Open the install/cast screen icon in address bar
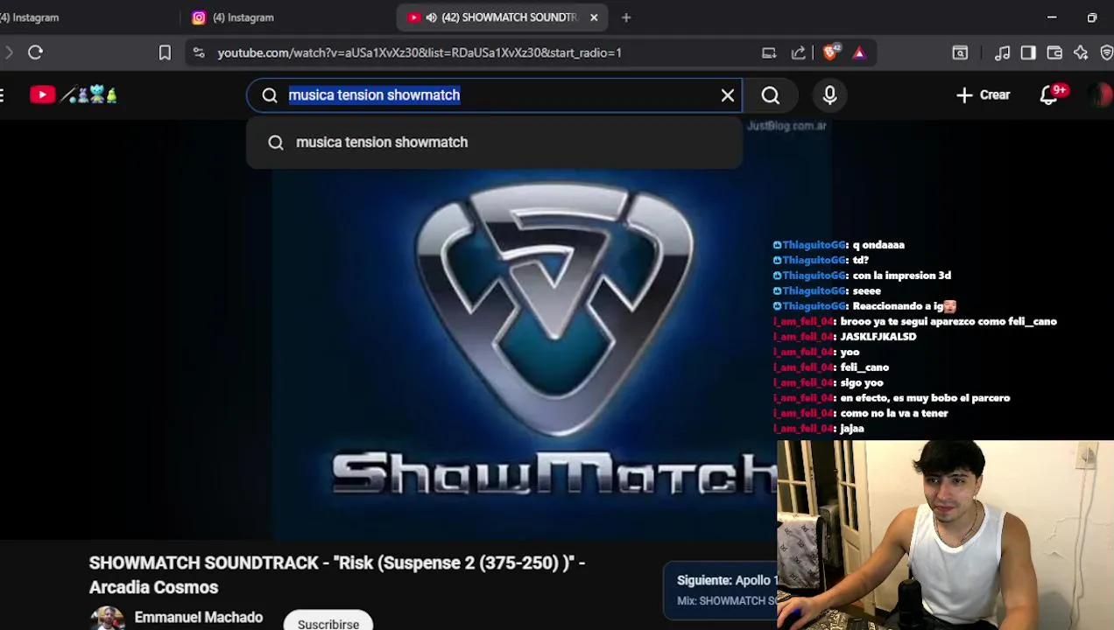Viewport: 1114px width, 630px height. (x=769, y=52)
